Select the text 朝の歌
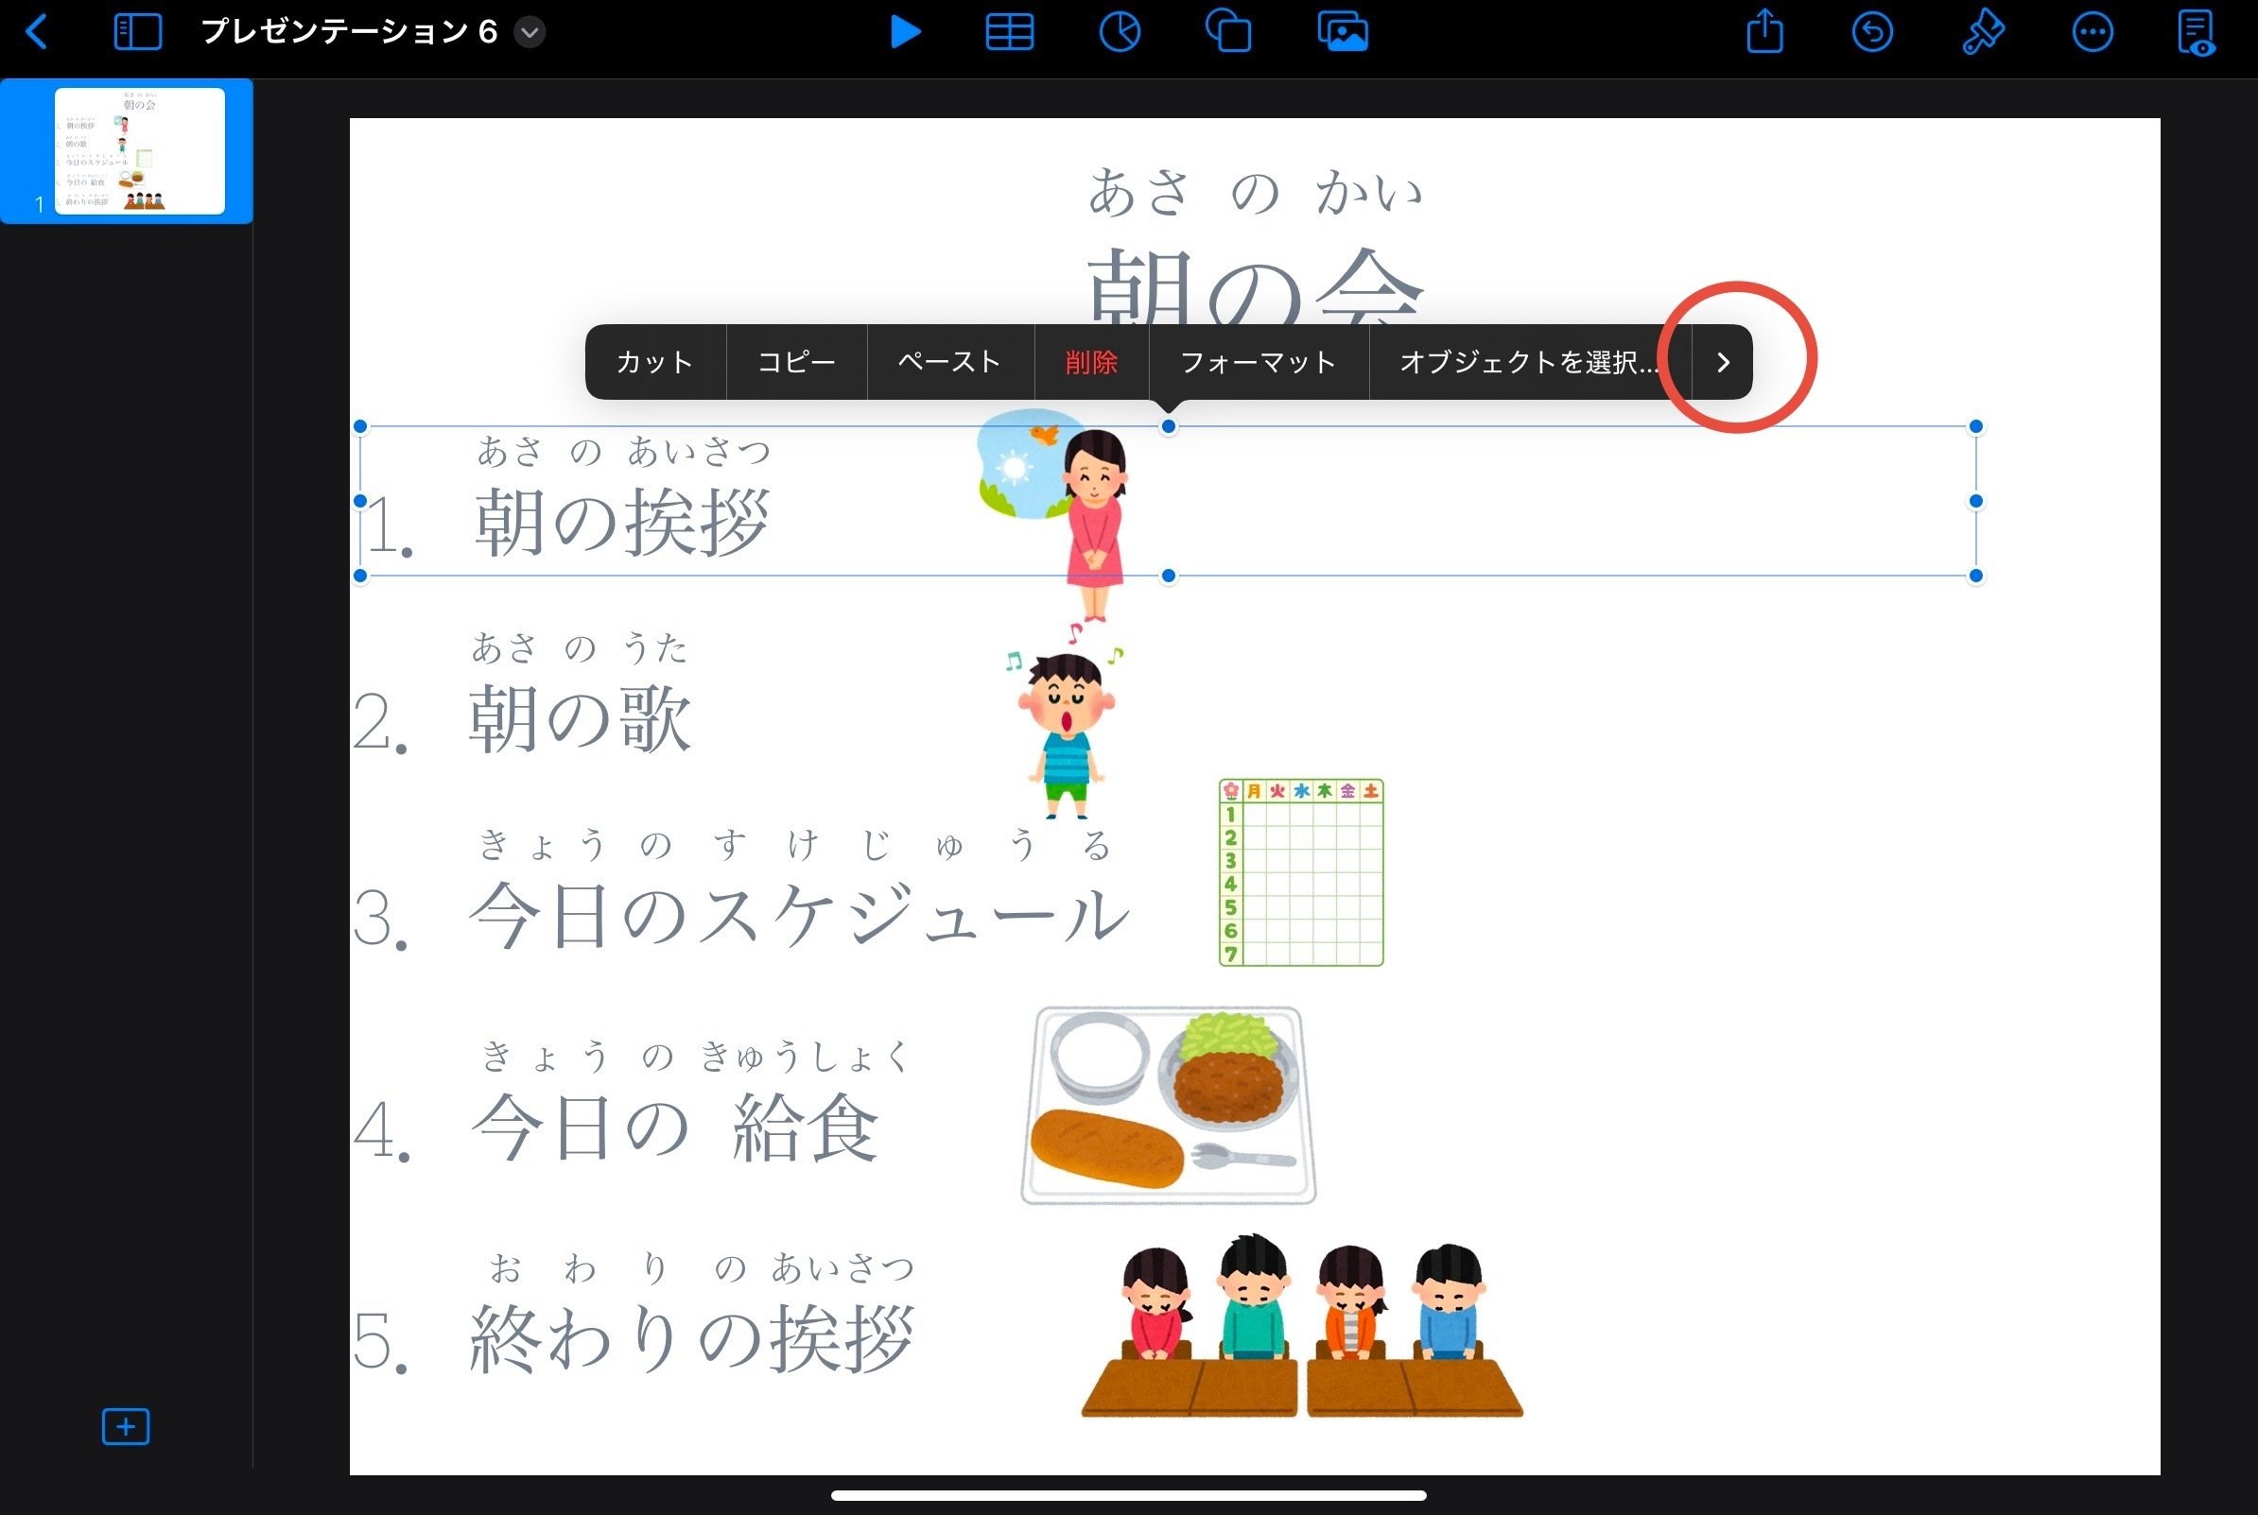Image resolution: width=2258 pixels, height=1515 pixels. click(x=580, y=719)
